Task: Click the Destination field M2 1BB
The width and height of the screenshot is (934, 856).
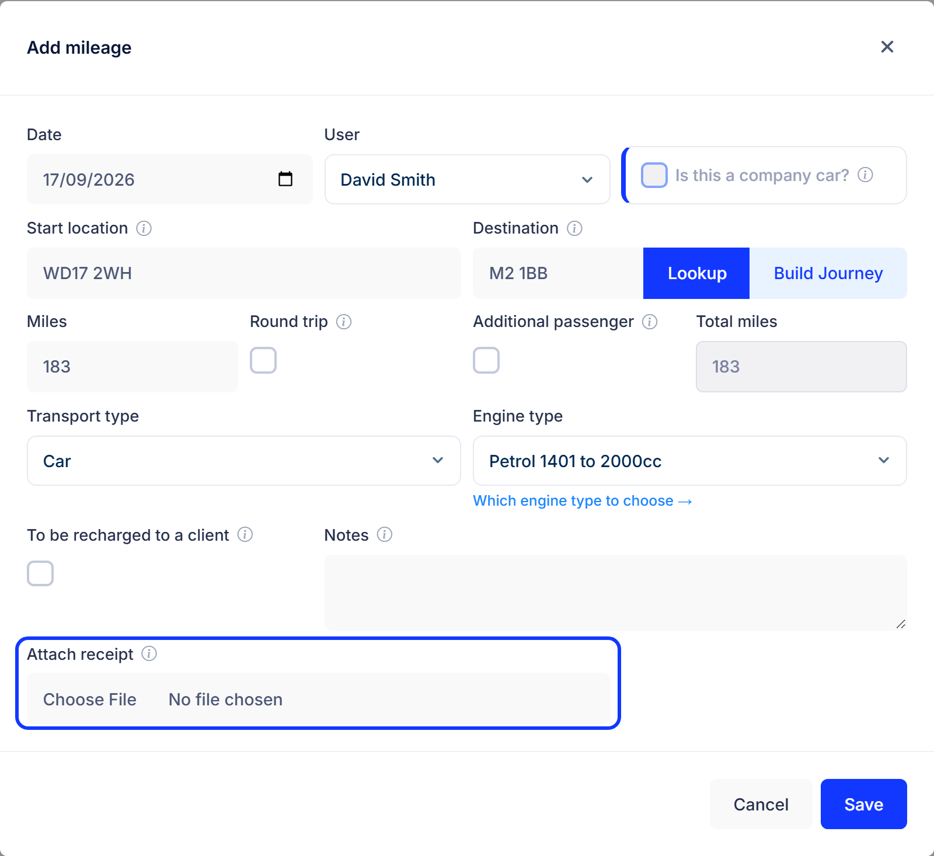Action: [x=558, y=273]
